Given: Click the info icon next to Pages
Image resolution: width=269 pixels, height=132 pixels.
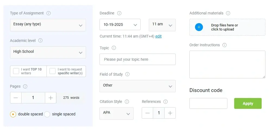Looking at the screenshot, I should click(25, 86).
